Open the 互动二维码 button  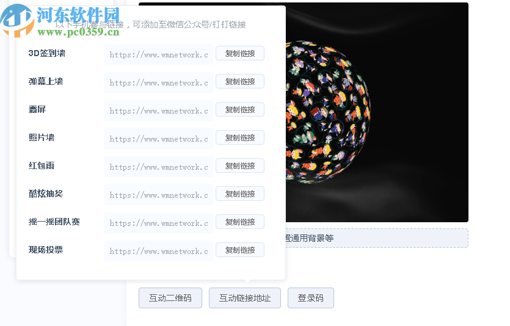tap(170, 298)
